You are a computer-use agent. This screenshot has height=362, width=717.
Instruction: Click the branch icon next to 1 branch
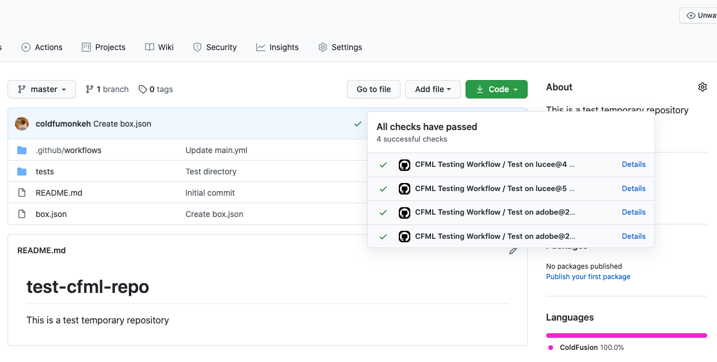89,89
